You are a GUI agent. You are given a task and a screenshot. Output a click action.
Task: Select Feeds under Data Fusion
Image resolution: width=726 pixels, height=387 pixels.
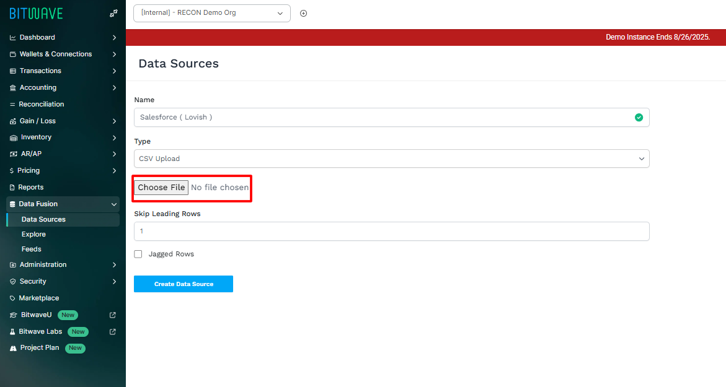(x=32, y=249)
